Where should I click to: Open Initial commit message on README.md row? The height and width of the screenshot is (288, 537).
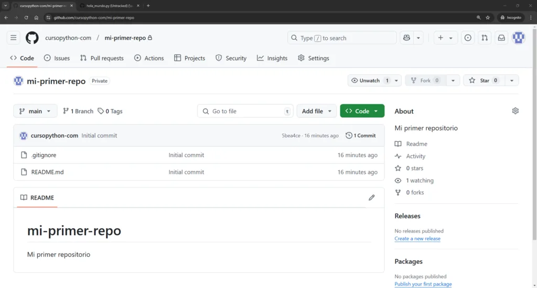click(186, 172)
